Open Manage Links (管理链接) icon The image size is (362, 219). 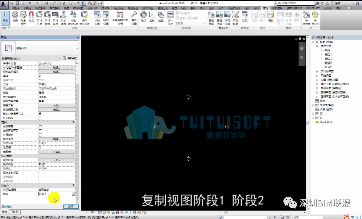click(x=211, y=18)
